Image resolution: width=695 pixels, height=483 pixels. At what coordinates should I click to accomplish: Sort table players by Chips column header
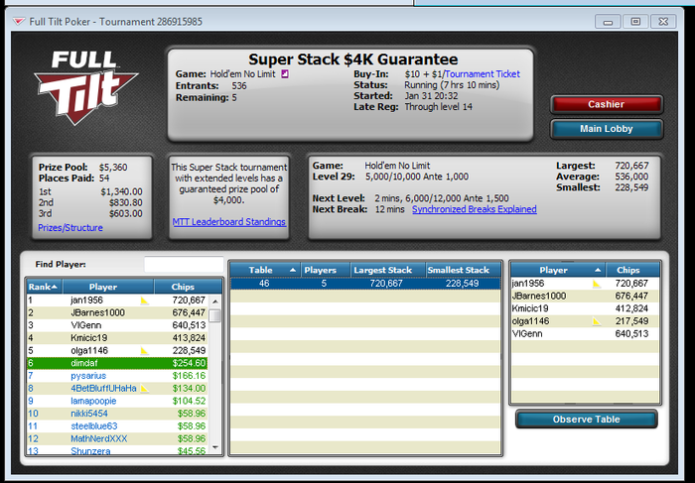[632, 270]
